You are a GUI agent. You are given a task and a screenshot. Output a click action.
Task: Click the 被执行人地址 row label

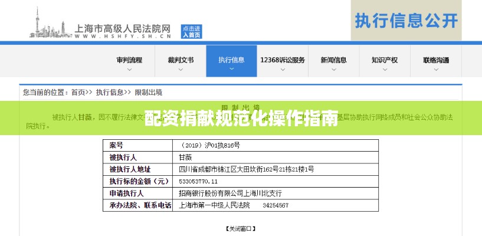click(130, 169)
